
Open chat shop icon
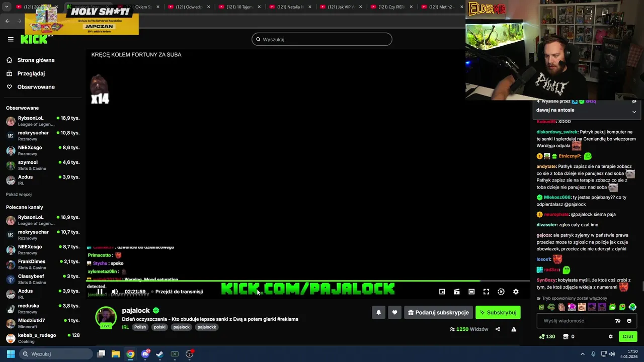click(566, 336)
